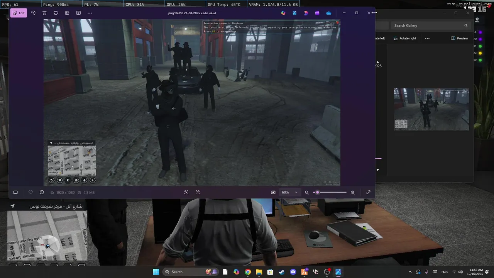Show hidden tray icons chevron
This screenshot has width=494, height=278.
tap(410, 272)
